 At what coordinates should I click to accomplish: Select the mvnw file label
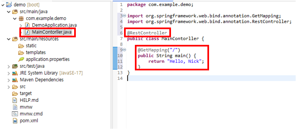tap(26, 107)
